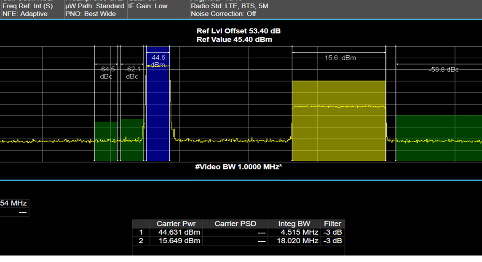This screenshot has width=482, height=262.
Task: Click the Carrier PSD column header
Action: click(x=235, y=224)
